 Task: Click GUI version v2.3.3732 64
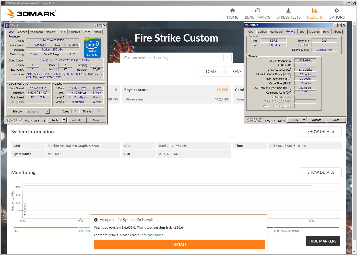pyautogui.click(x=168, y=154)
